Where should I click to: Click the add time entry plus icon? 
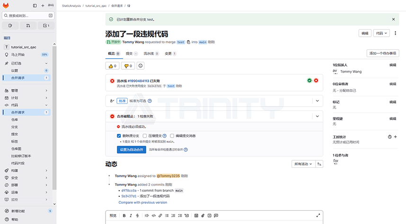(395, 137)
